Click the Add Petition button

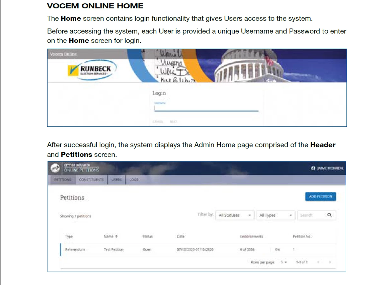click(x=320, y=196)
